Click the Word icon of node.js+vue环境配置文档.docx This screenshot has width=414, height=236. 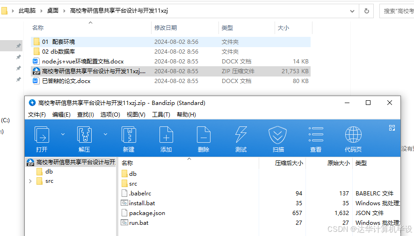[x=36, y=61]
